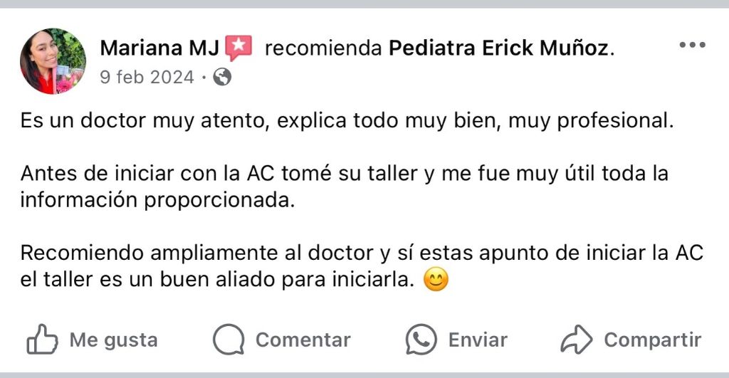This screenshot has width=729, height=378.
Task: Click the red star recommendation badge
Action: pyautogui.click(x=238, y=48)
